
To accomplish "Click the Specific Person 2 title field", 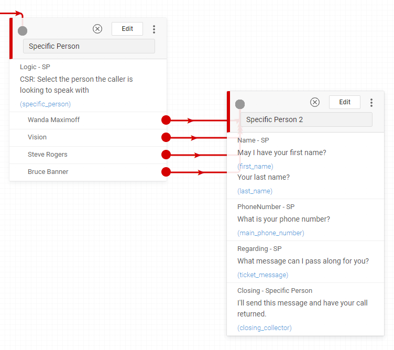I will tap(307, 119).
